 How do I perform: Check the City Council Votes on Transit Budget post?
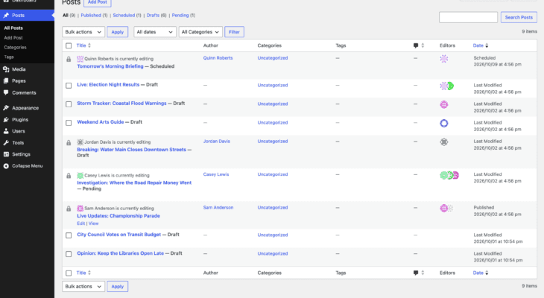(x=69, y=235)
